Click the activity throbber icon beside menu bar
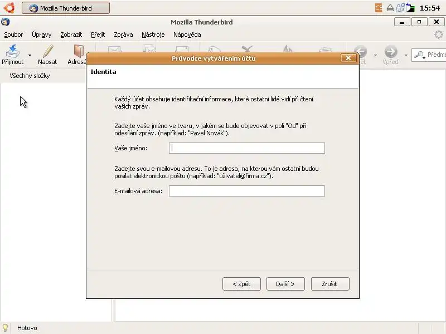This screenshot has width=446, height=334. coord(439,35)
